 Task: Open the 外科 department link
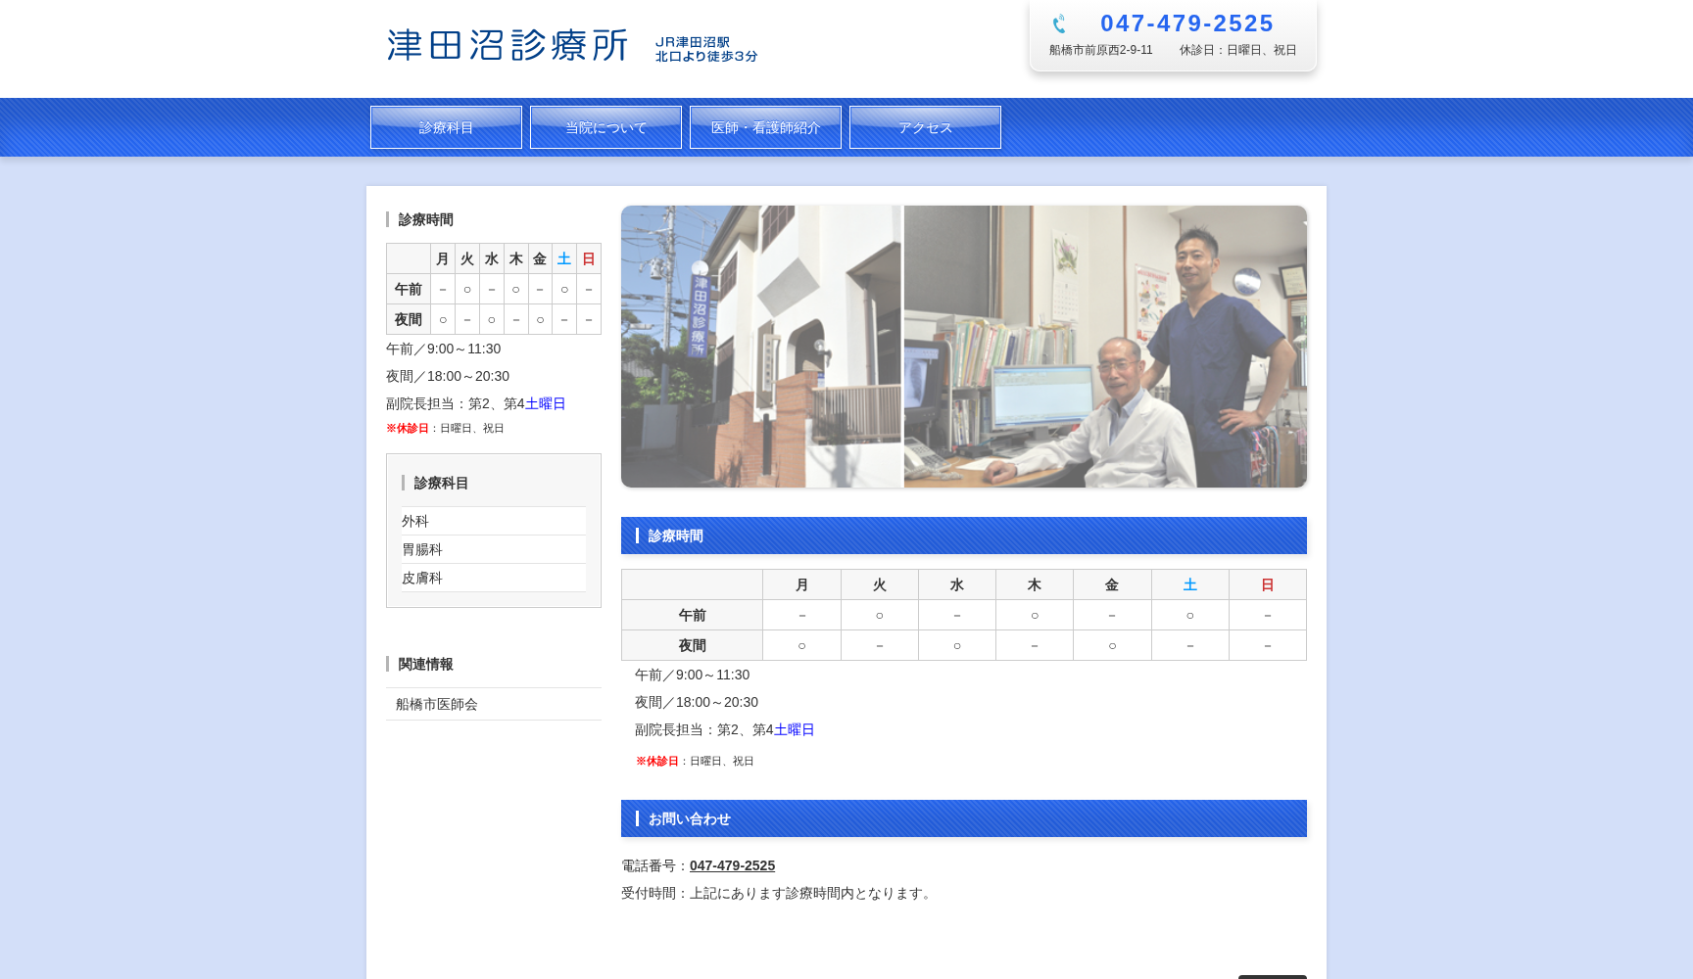coord(414,520)
